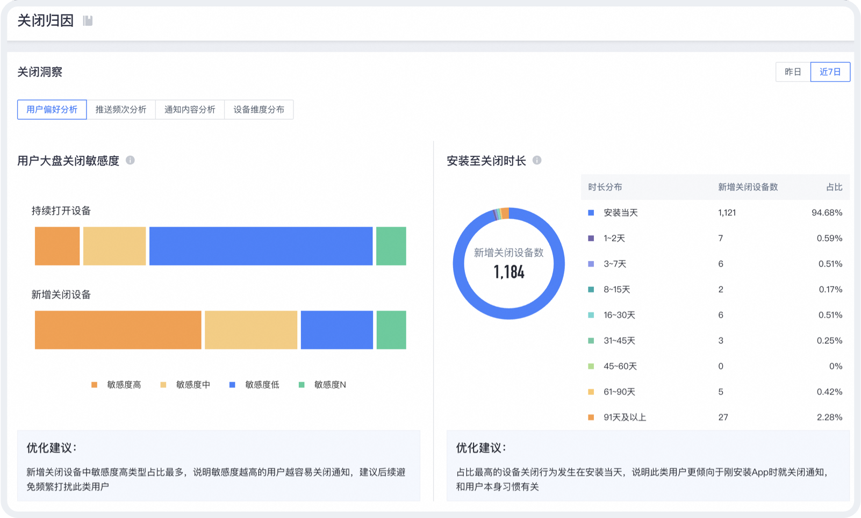Image resolution: width=861 pixels, height=518 pixels.
Task: Click percentage 2.28% in table
Action: click(x=829, y=418)
